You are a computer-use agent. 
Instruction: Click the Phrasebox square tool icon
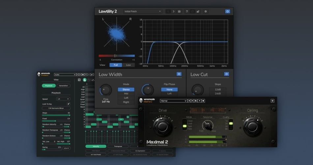point(79,80)
